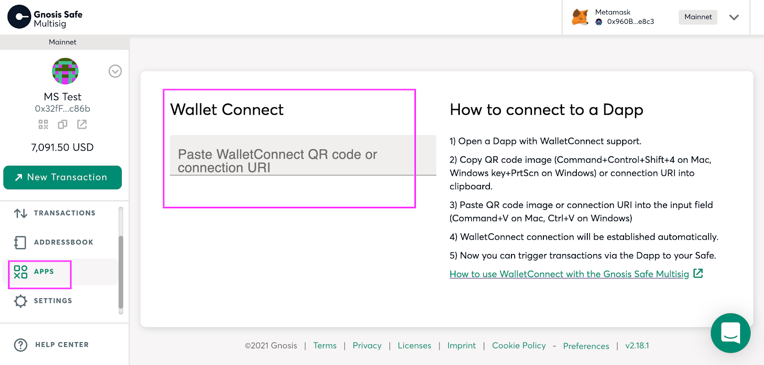Click the Wallet Connect heading
Image resolution: width=764 pixels, height=365 pixels.
227,110
